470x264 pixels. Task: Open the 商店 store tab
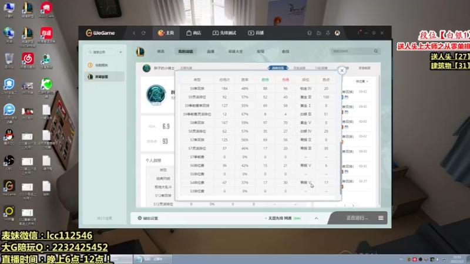194,33
